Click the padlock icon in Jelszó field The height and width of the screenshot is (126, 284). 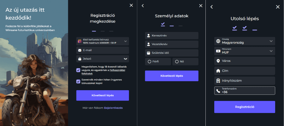click(80, 59)
